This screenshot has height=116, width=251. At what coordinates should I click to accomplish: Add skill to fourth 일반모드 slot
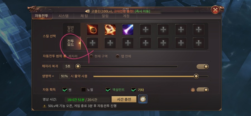[146, 30]
